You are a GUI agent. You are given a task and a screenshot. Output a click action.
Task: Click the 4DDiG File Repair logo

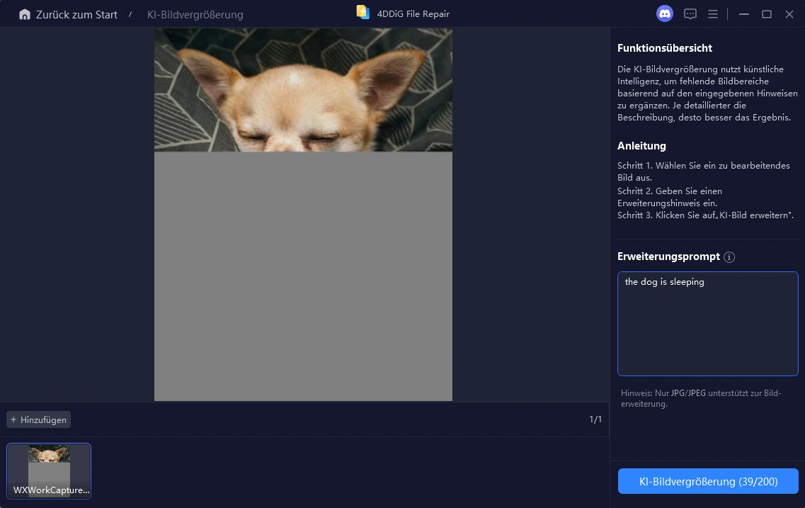click(x=363, y=13)
